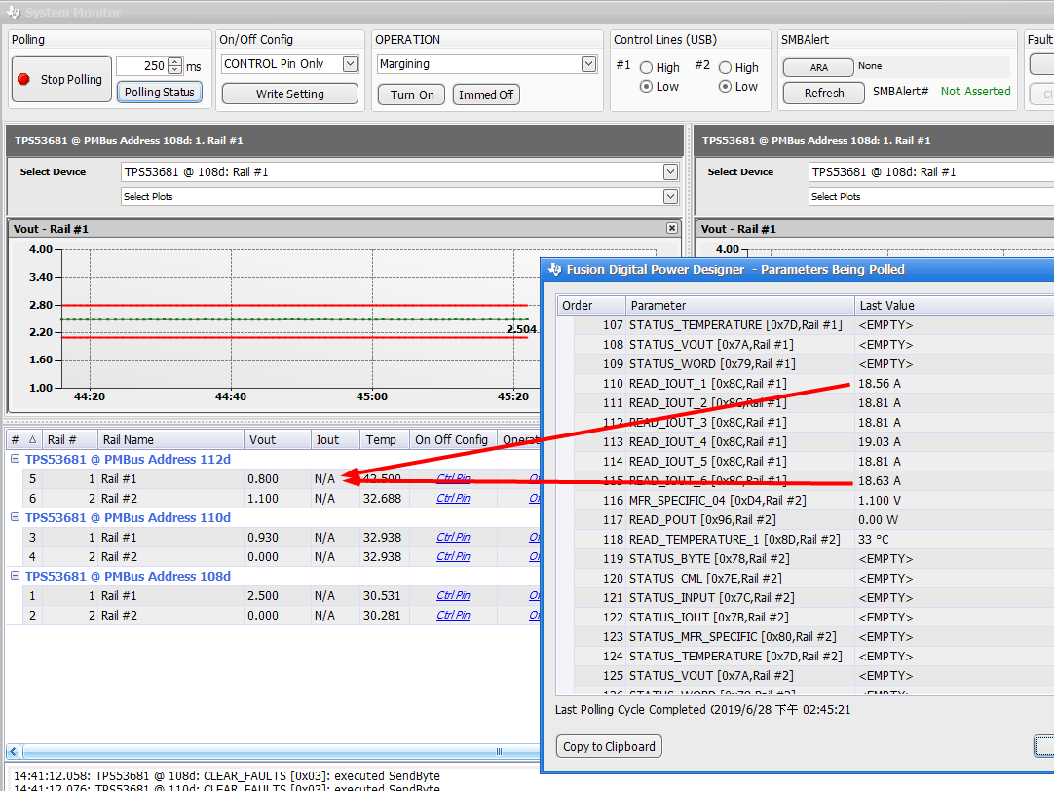Increase the polling interval with up stepper
The height and width of the screenshot is (791, 1054).
pyautogui.click(x=174, y=61)
